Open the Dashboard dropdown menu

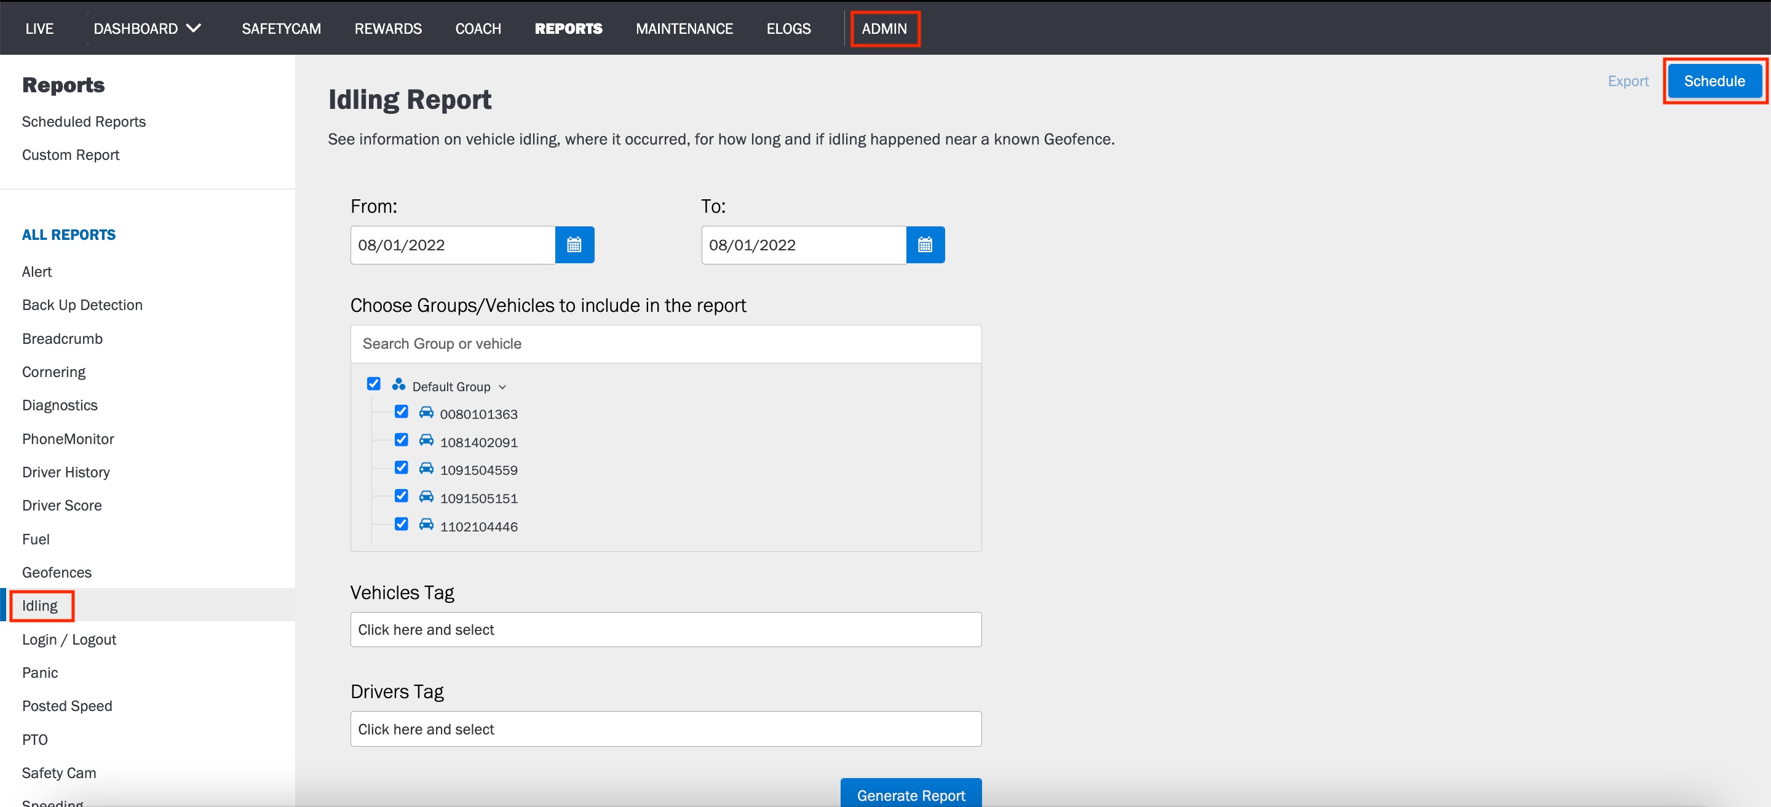point(147,28)
